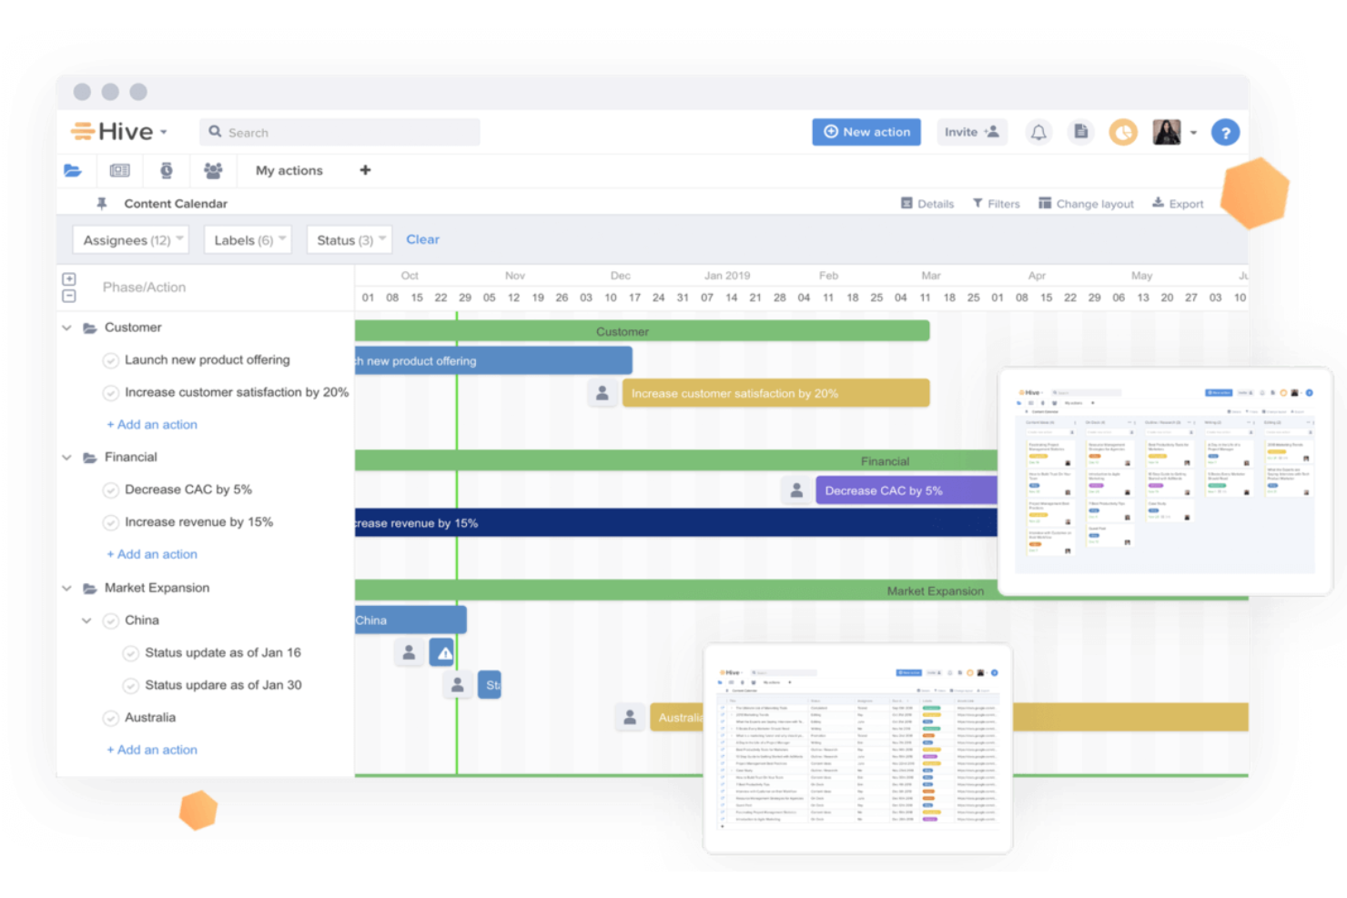Click the pin icon beside Content Calendar
The image size is (1347, 898).
point(102,204)
